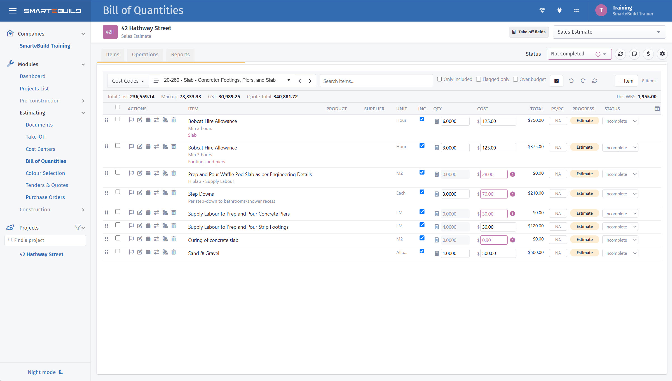This screenshot has height=381, width=672.
Task: Open Purchase Orders in sidebar
Action: pyautogui.click(x=45, y=197)
